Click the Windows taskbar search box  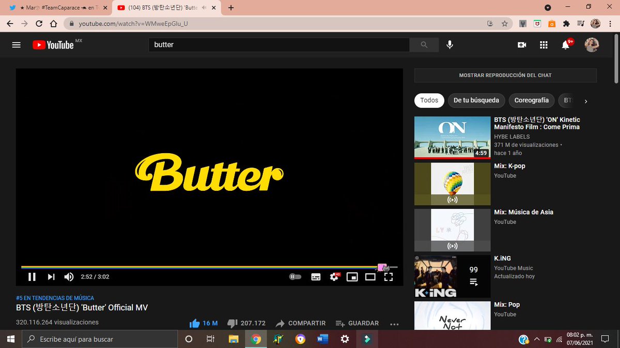tap(100, 339)
